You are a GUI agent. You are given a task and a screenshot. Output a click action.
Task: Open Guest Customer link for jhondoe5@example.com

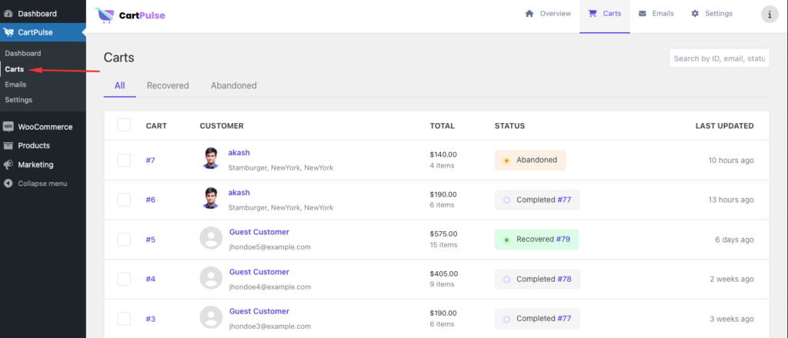coord(259,232)
